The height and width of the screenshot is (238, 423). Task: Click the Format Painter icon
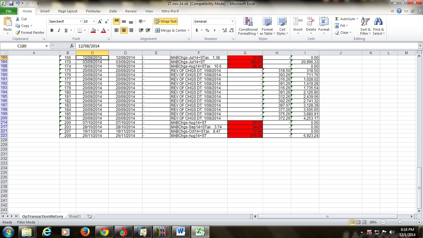18,33
